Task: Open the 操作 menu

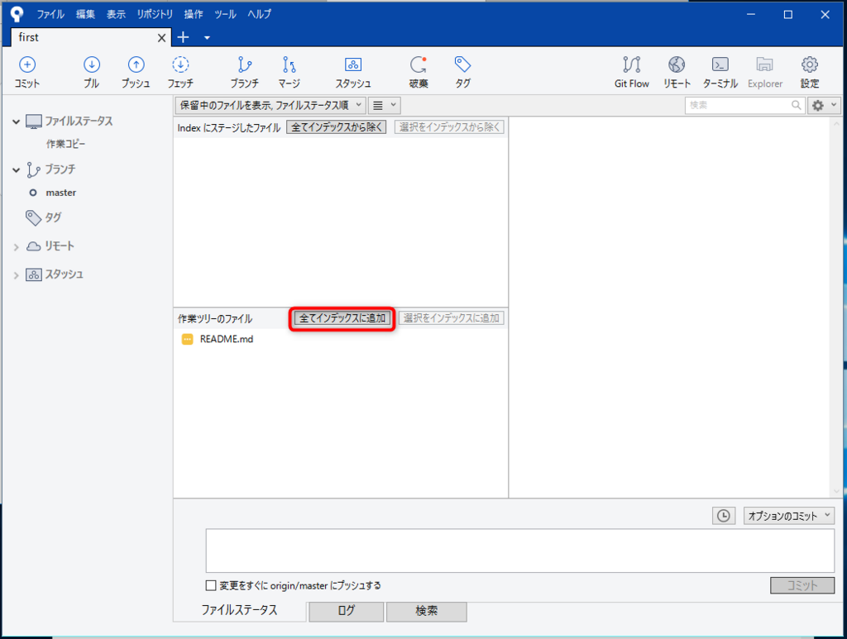Action: point(194,15)
